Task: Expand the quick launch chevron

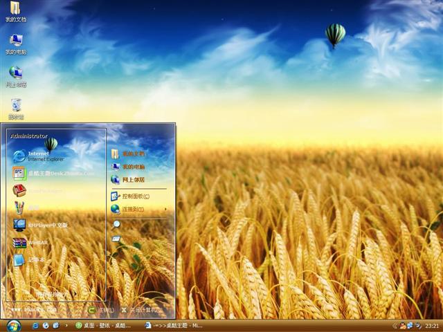Action: (66, 326)
